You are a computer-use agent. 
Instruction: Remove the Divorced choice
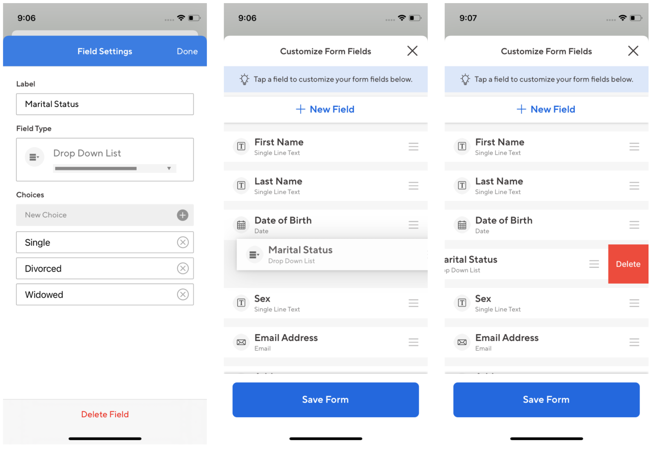[183, 268]
